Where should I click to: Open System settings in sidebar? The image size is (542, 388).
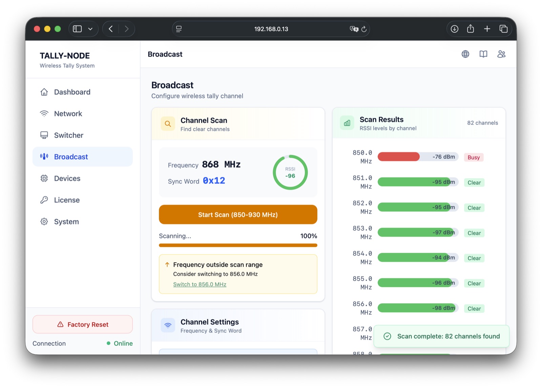point(82,222)
